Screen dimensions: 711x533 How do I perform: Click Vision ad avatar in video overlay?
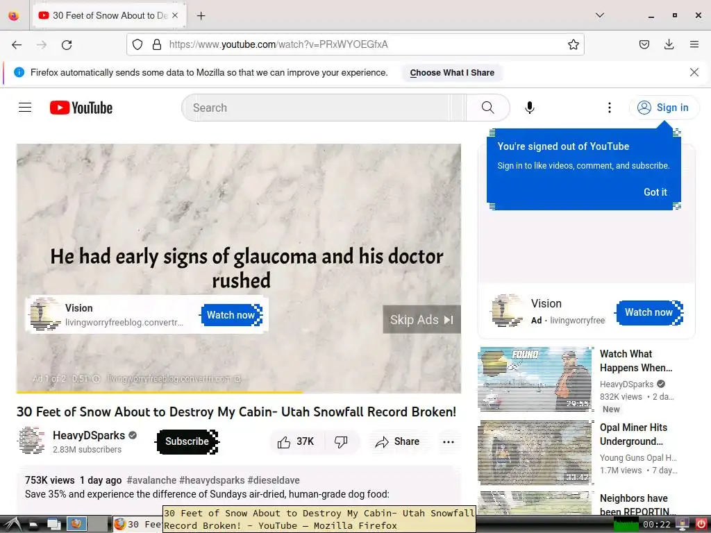[x=45, y=314]
